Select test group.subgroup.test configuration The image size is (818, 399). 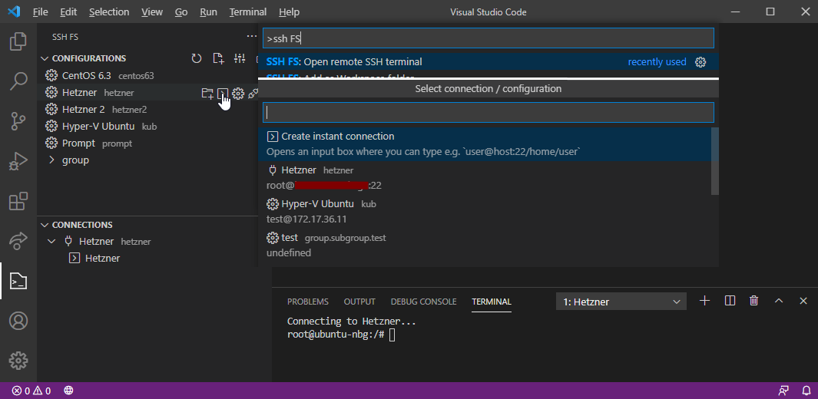(x=485, y=246)
